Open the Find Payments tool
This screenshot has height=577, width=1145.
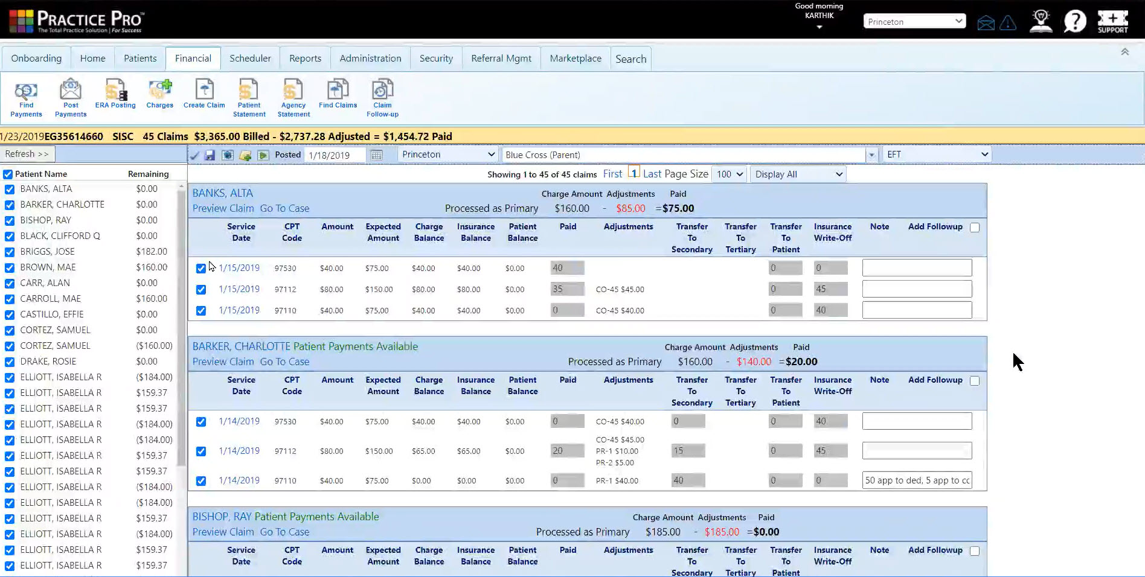click(26, 98)
